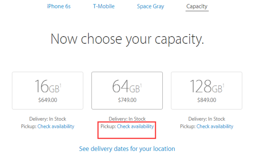Click Delivery: In Stock under the 128GB card
Image resolution: width=255 pixels, height=155 pixels.
click(207, 119)
